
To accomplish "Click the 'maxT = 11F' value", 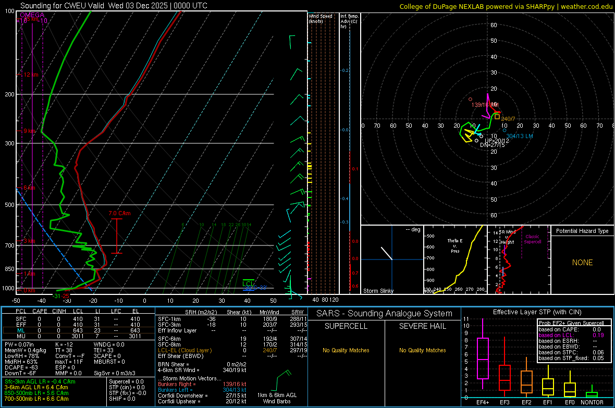I will tap(69, 362).
